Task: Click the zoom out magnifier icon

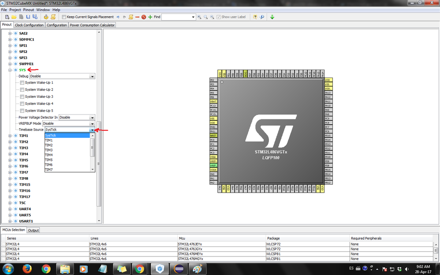Action: click(212, 17)
